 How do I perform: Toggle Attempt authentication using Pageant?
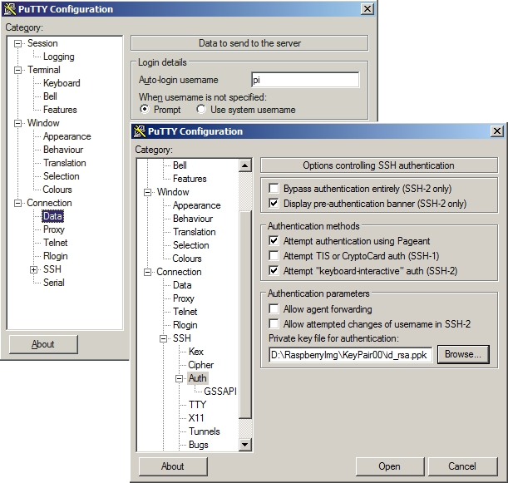pyautogui.click(x=274, y=240)
